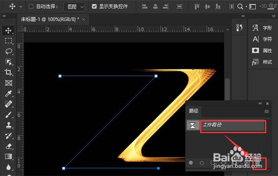Load path as selection button
The width and height of the screenshot is (278, 176).
coord(213,163)
